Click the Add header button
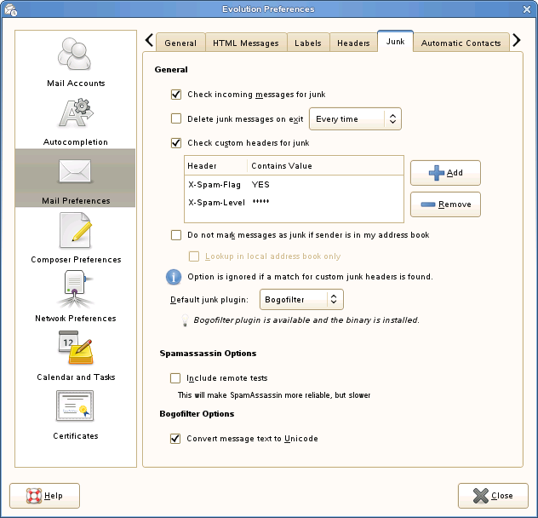 coord(445,173)
